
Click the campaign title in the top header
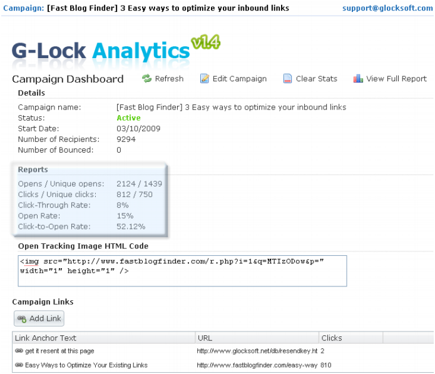point(168,8)
